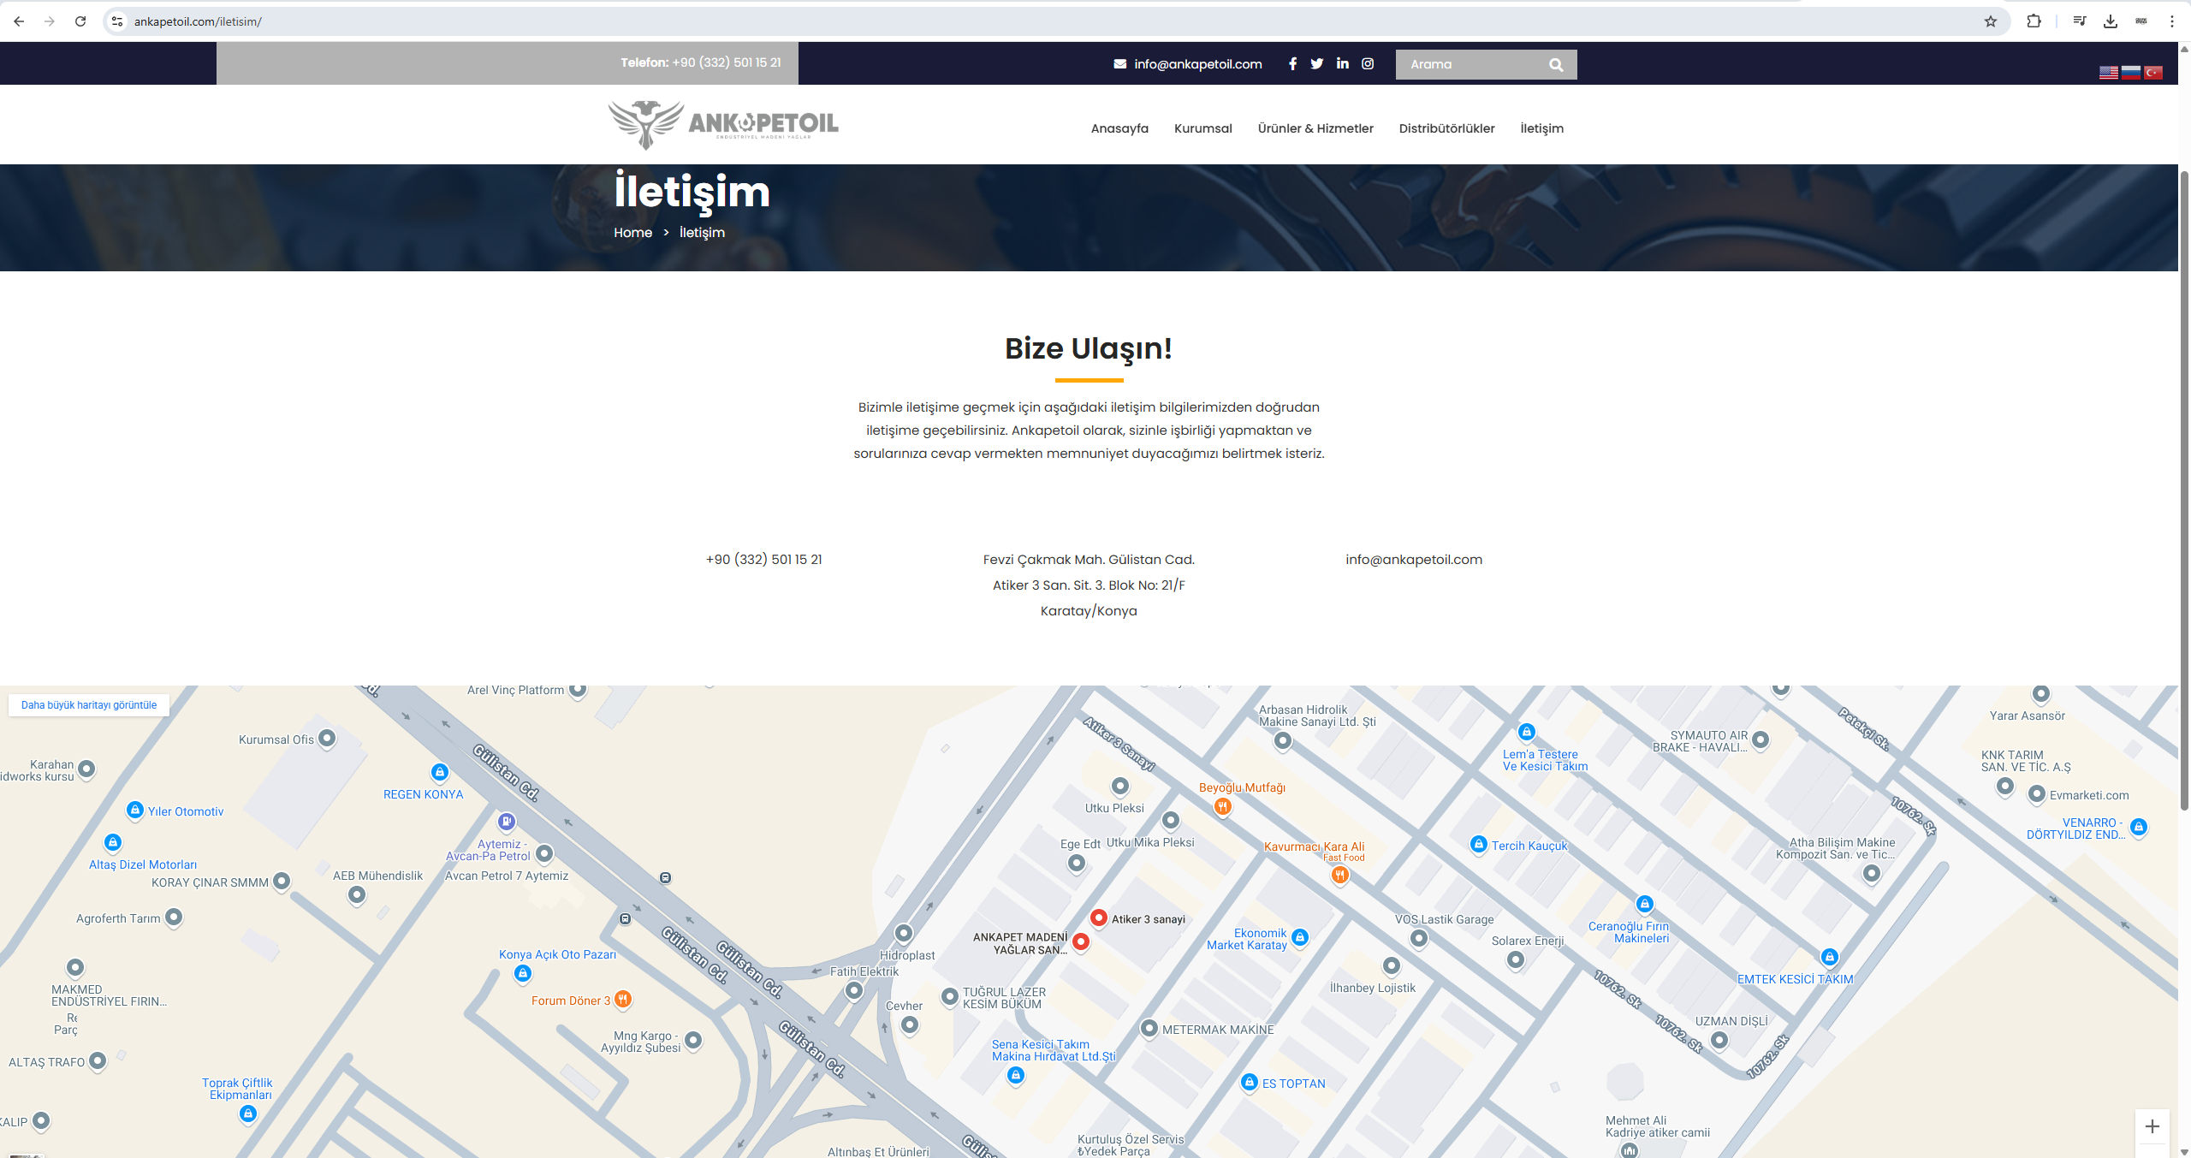2191x1158 pixels.
Task: Open the browser Downloads icon
Action: tap(2111, 21)
